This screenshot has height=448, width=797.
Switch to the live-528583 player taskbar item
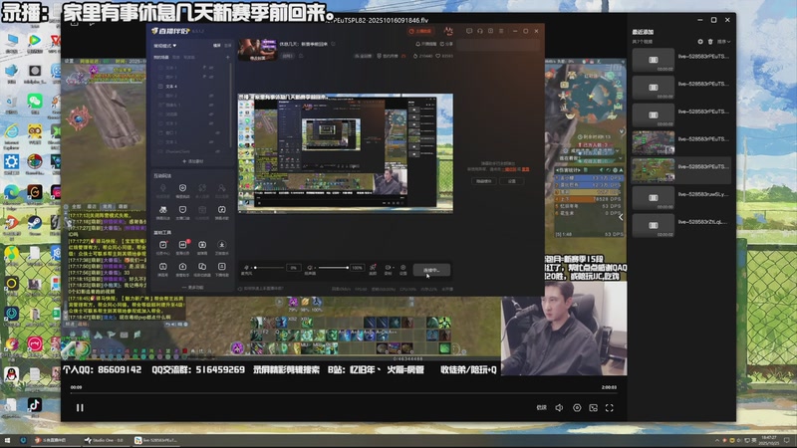(x=156, y=440)
